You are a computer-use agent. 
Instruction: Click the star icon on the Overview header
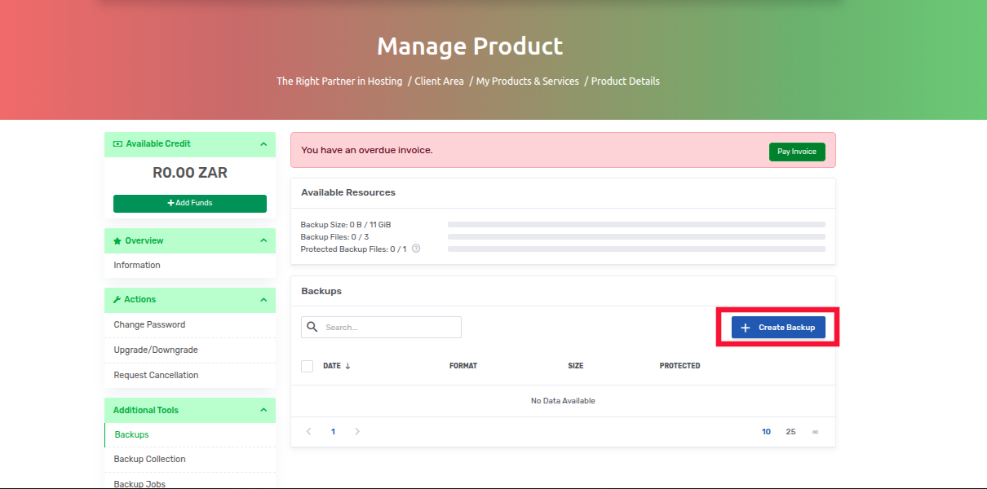[117, 240]
